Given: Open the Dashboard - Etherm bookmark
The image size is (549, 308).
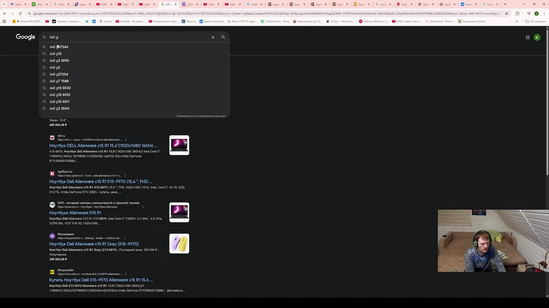Looking at the screenshot, I should (x=440, y=21).
